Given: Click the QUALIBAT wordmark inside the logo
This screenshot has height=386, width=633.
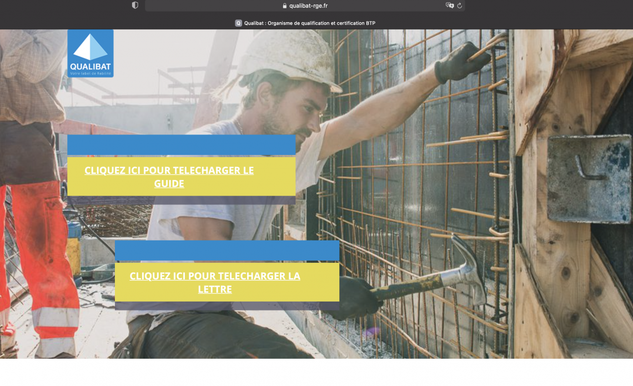Looking at the screenshot, I should click(x=91, y=67).
